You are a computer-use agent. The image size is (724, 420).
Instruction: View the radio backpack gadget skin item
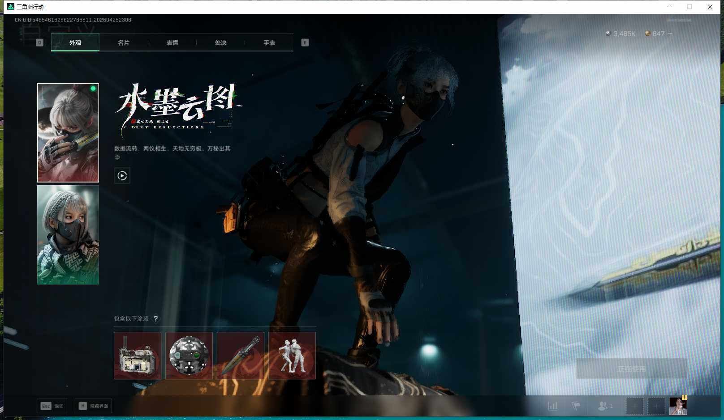138,356
